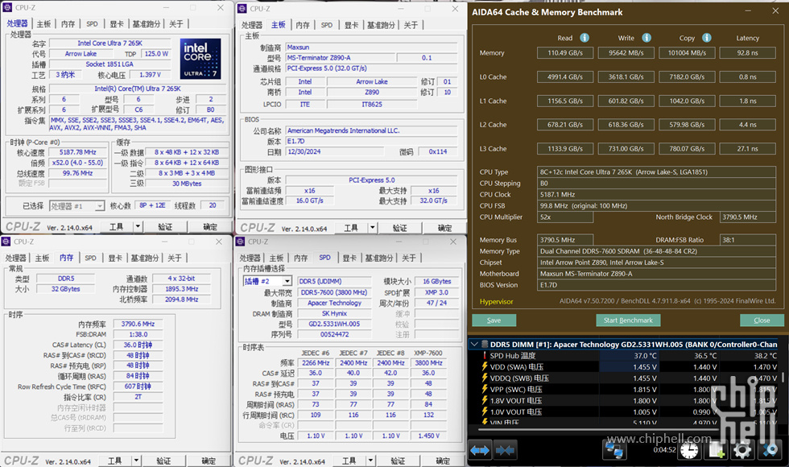Open HWiNFO network monitors icon

click(614, 449)
